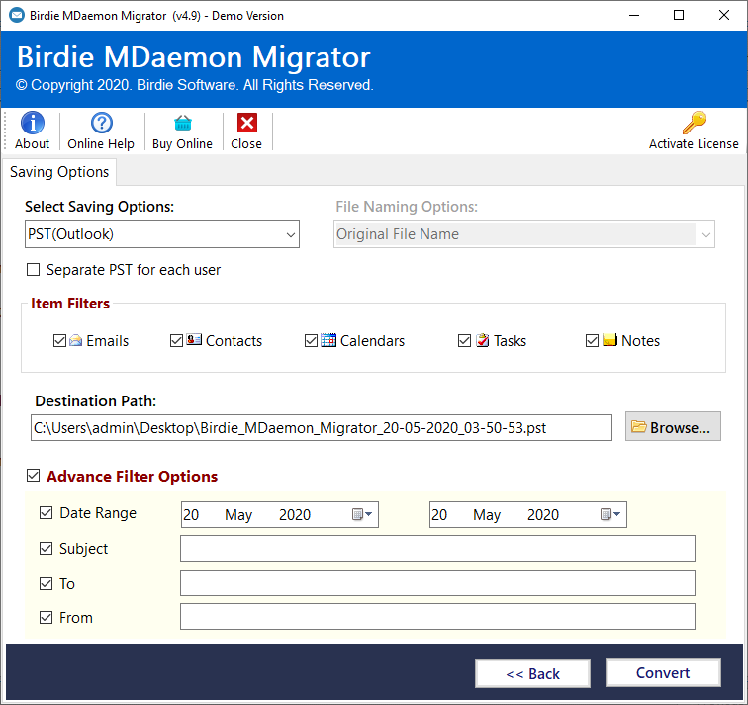
Task: Click the Destination Path text field
Action: 322,427
